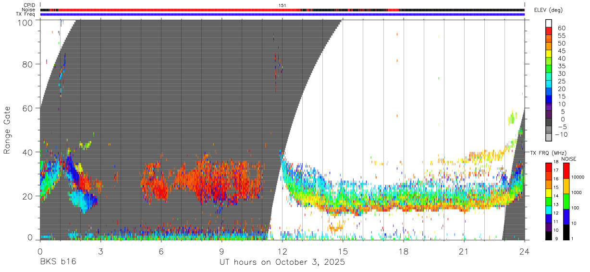Pick the light gray below -10 elevation swatch
Image resolution: width=590 pixels, height=272 pixels.
click(x=549, y=138)
